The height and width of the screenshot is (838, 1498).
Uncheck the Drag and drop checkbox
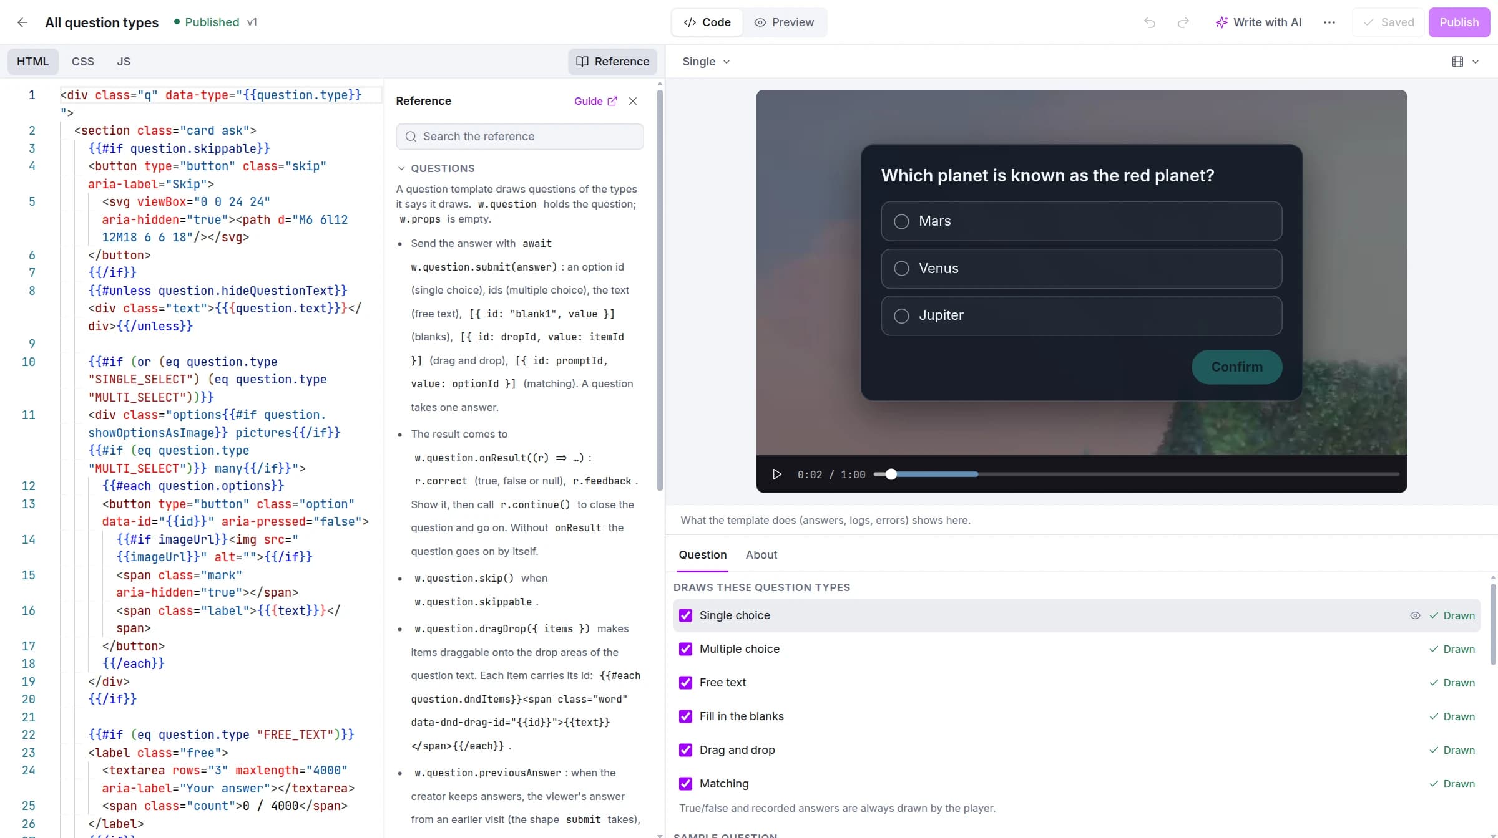tap(685, 750)
